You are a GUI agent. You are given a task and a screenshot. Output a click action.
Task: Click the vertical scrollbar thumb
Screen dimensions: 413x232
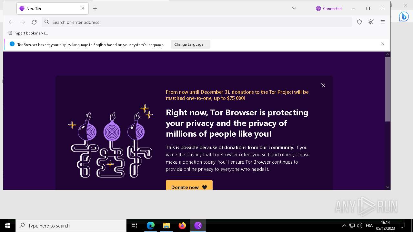[388, 89]
